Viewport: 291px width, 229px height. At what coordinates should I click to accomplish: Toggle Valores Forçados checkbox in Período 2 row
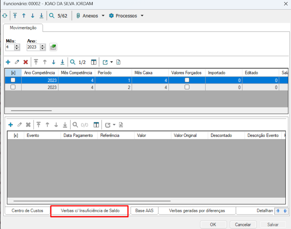(x=187, y=87)
